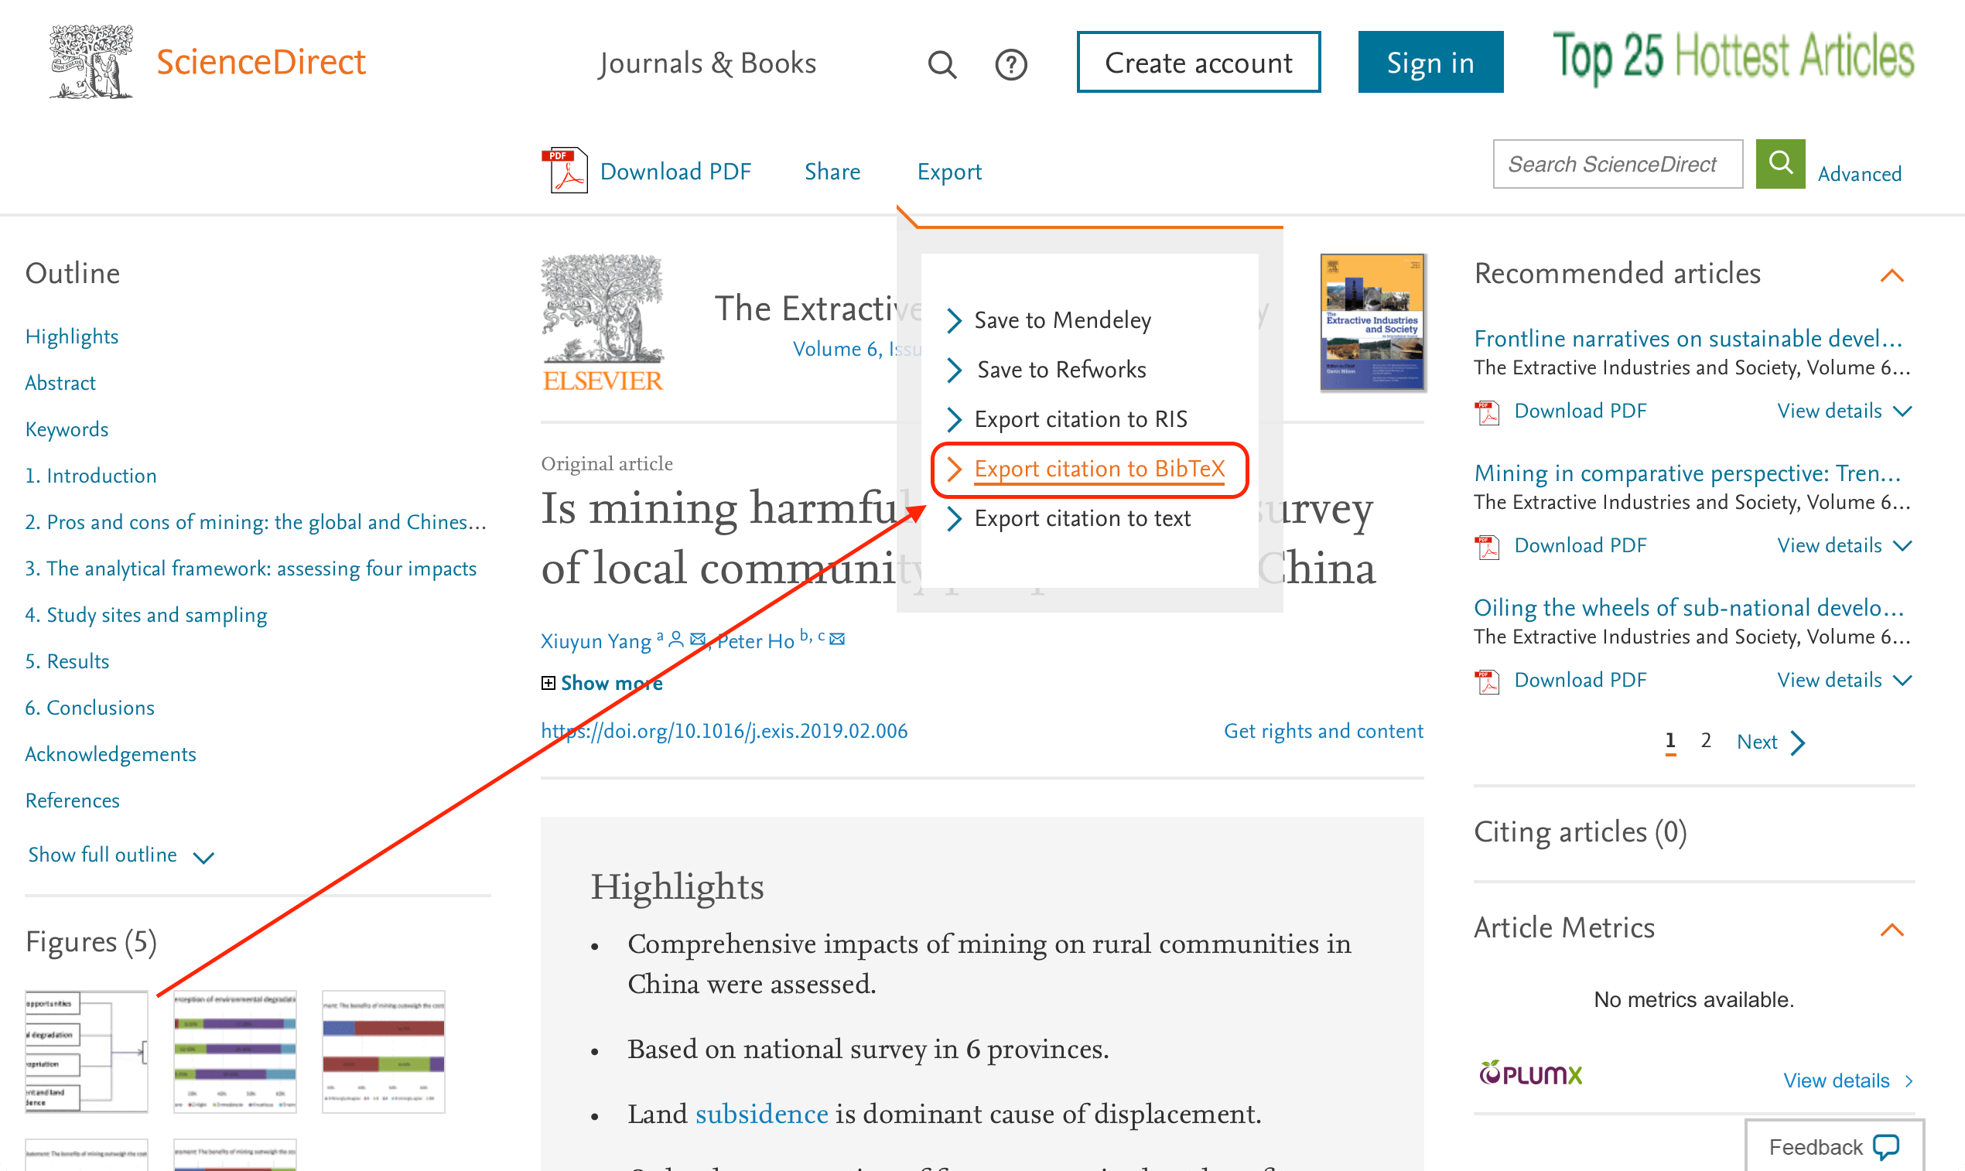The width and height of the screenshot is (1965, 1171).
Task: Focus the Search ScienceDirect input field
Action: click(x=1617, y=164)
